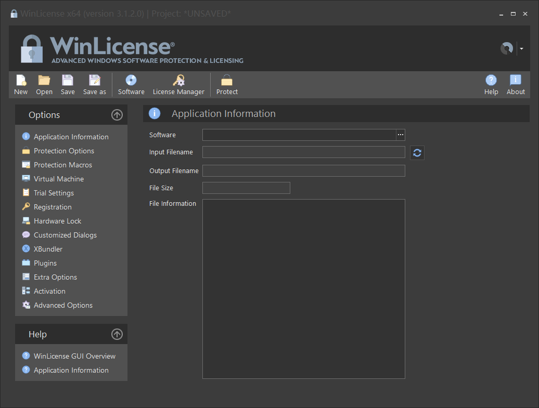
Task: Collapse the Options panel arrow
Action: tap(117, 115)
